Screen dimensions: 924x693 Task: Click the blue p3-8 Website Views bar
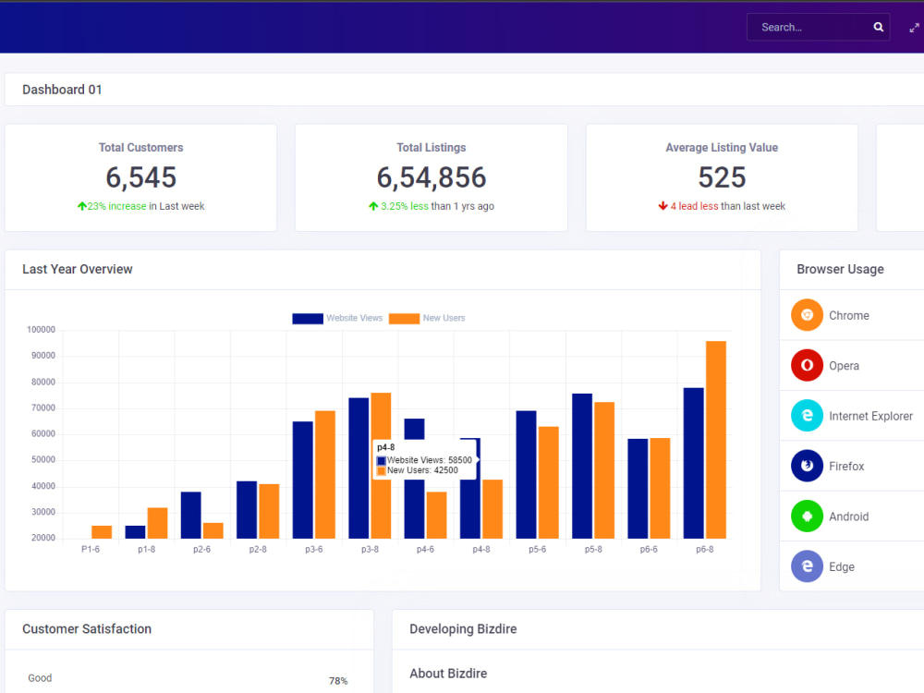[359, 468]
